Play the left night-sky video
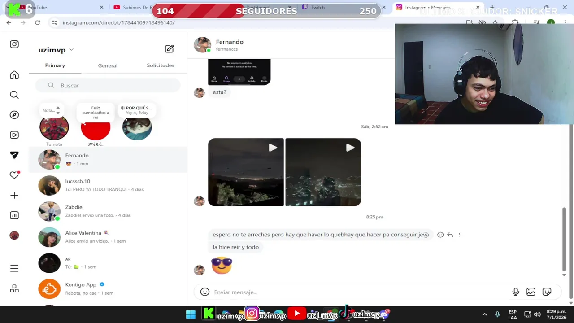574x323 pixels. 246,172
